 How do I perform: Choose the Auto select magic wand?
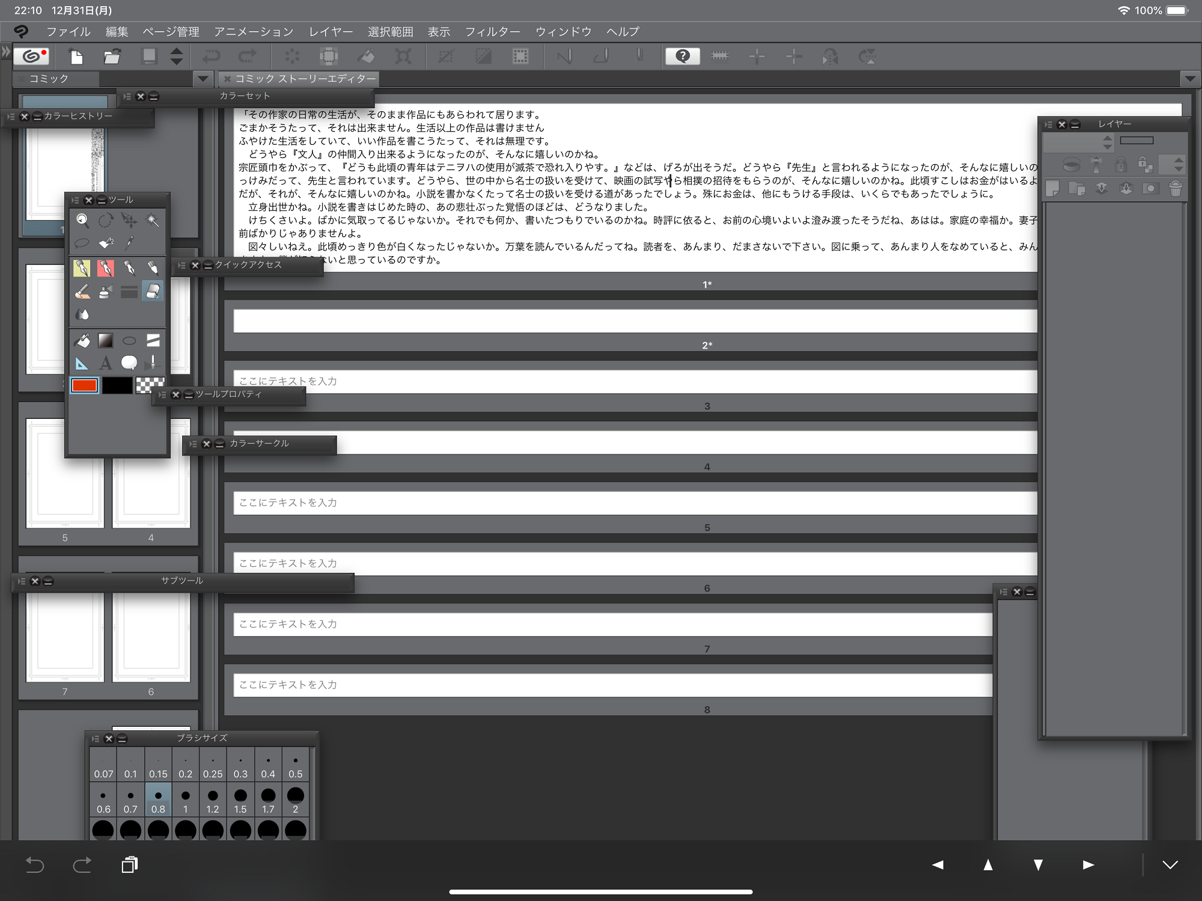pyautogui.click(x=153, y=221)
